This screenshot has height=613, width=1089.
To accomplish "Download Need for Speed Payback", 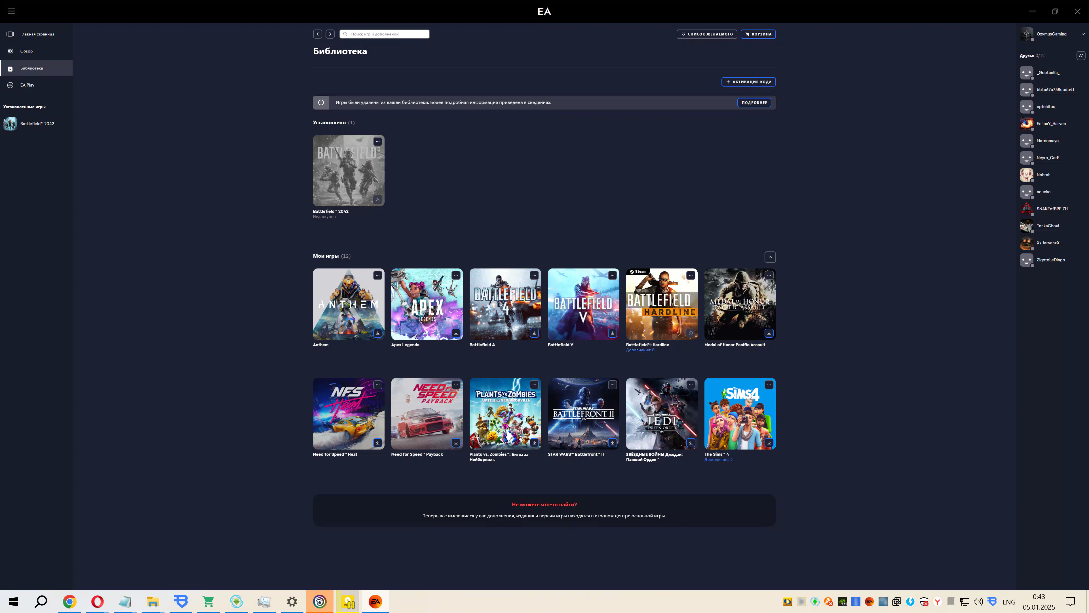I will 456,442.
